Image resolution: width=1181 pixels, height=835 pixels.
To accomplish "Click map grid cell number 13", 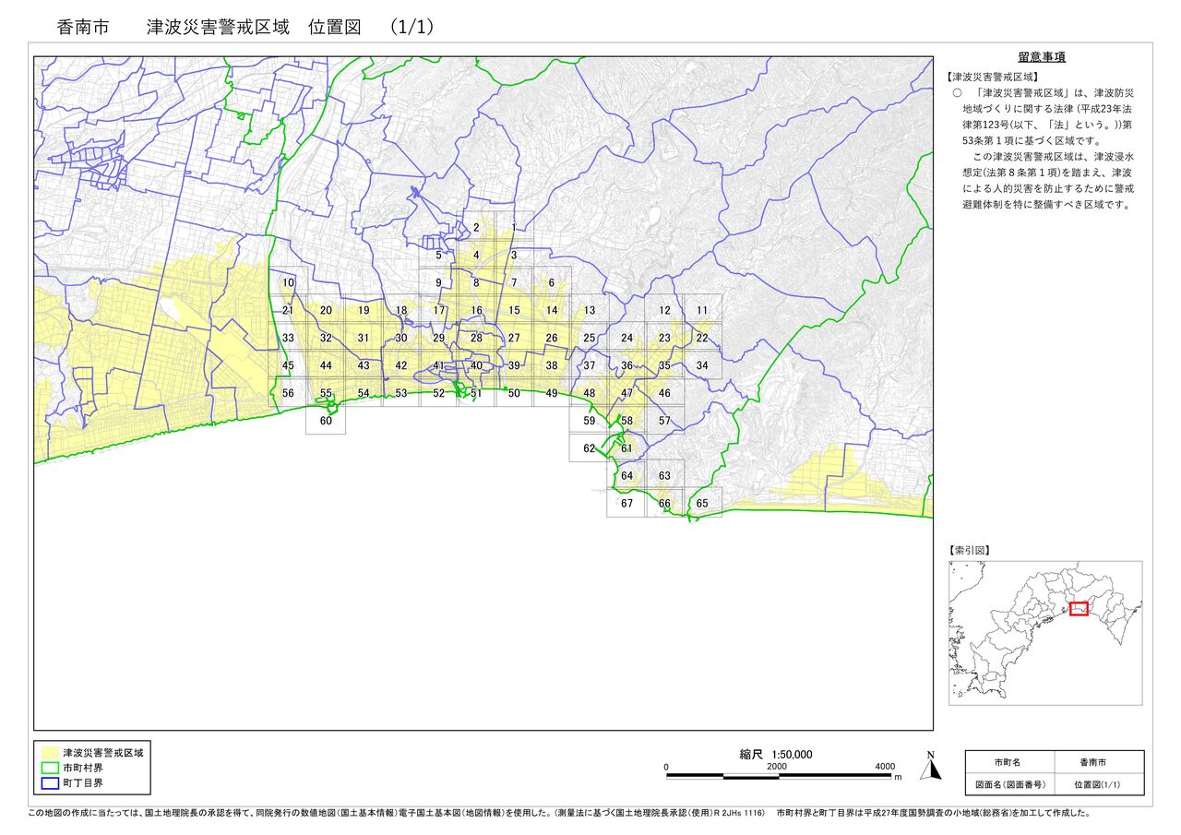I will tap(590, 310).
